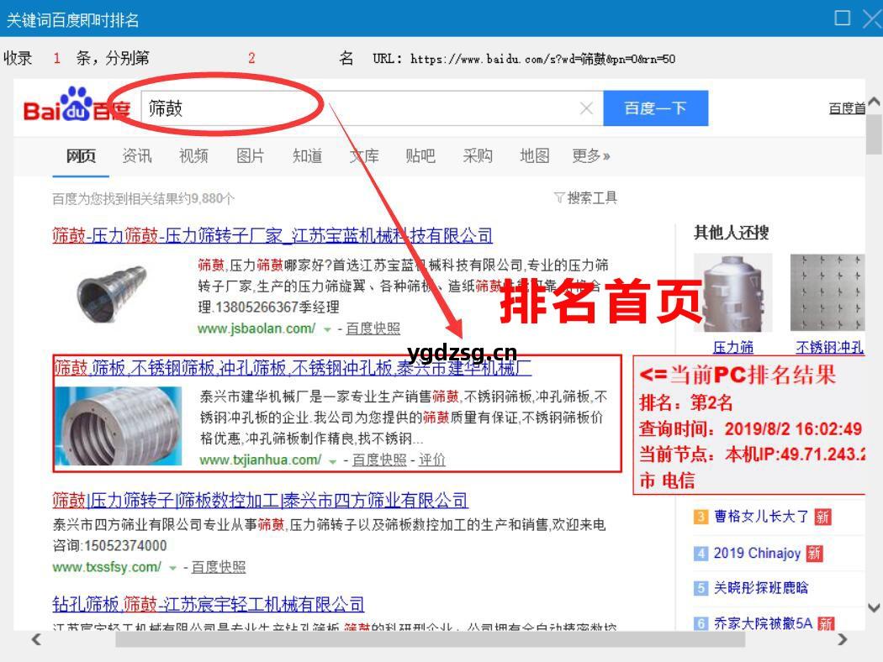Viewport: 883px width, 662px height.
Task: Open the 江苏宝蓝机械科技有限公司 result link
Action: 272,236
